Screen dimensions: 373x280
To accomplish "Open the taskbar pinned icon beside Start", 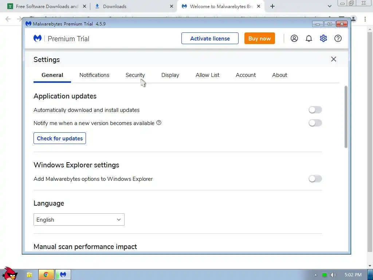I will point(30,275).
